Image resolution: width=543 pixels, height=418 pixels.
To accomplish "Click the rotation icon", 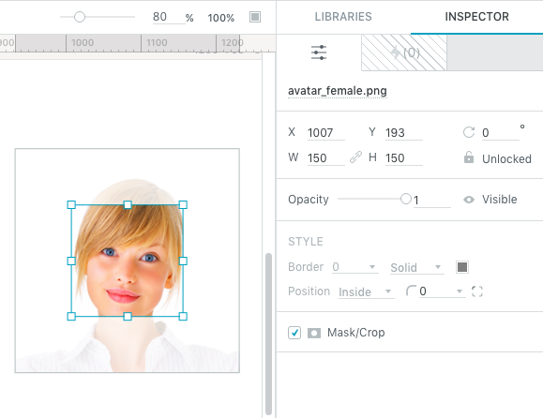I will coord(469,132).
